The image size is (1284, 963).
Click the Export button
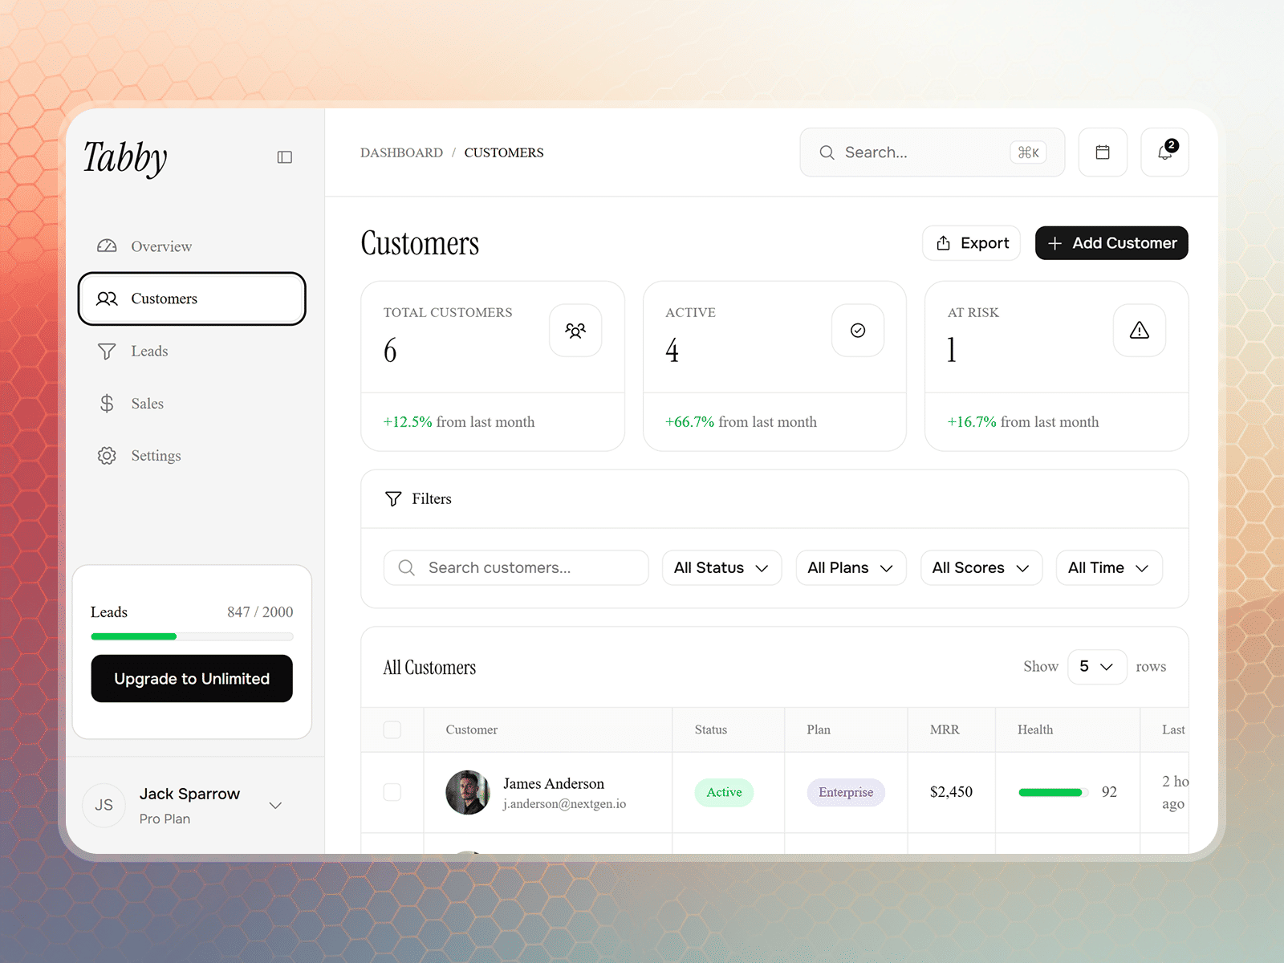(x=971, y=243)
